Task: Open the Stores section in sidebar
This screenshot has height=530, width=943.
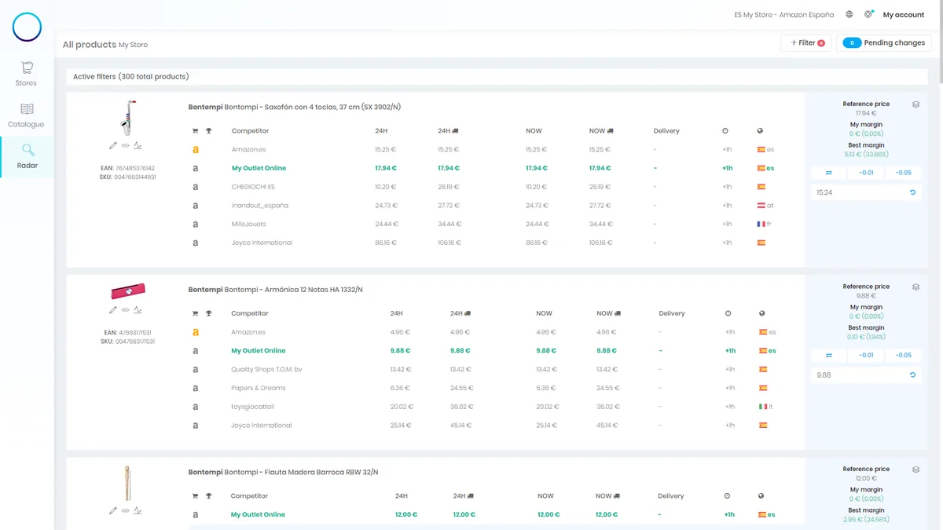Action: (26, 74)
